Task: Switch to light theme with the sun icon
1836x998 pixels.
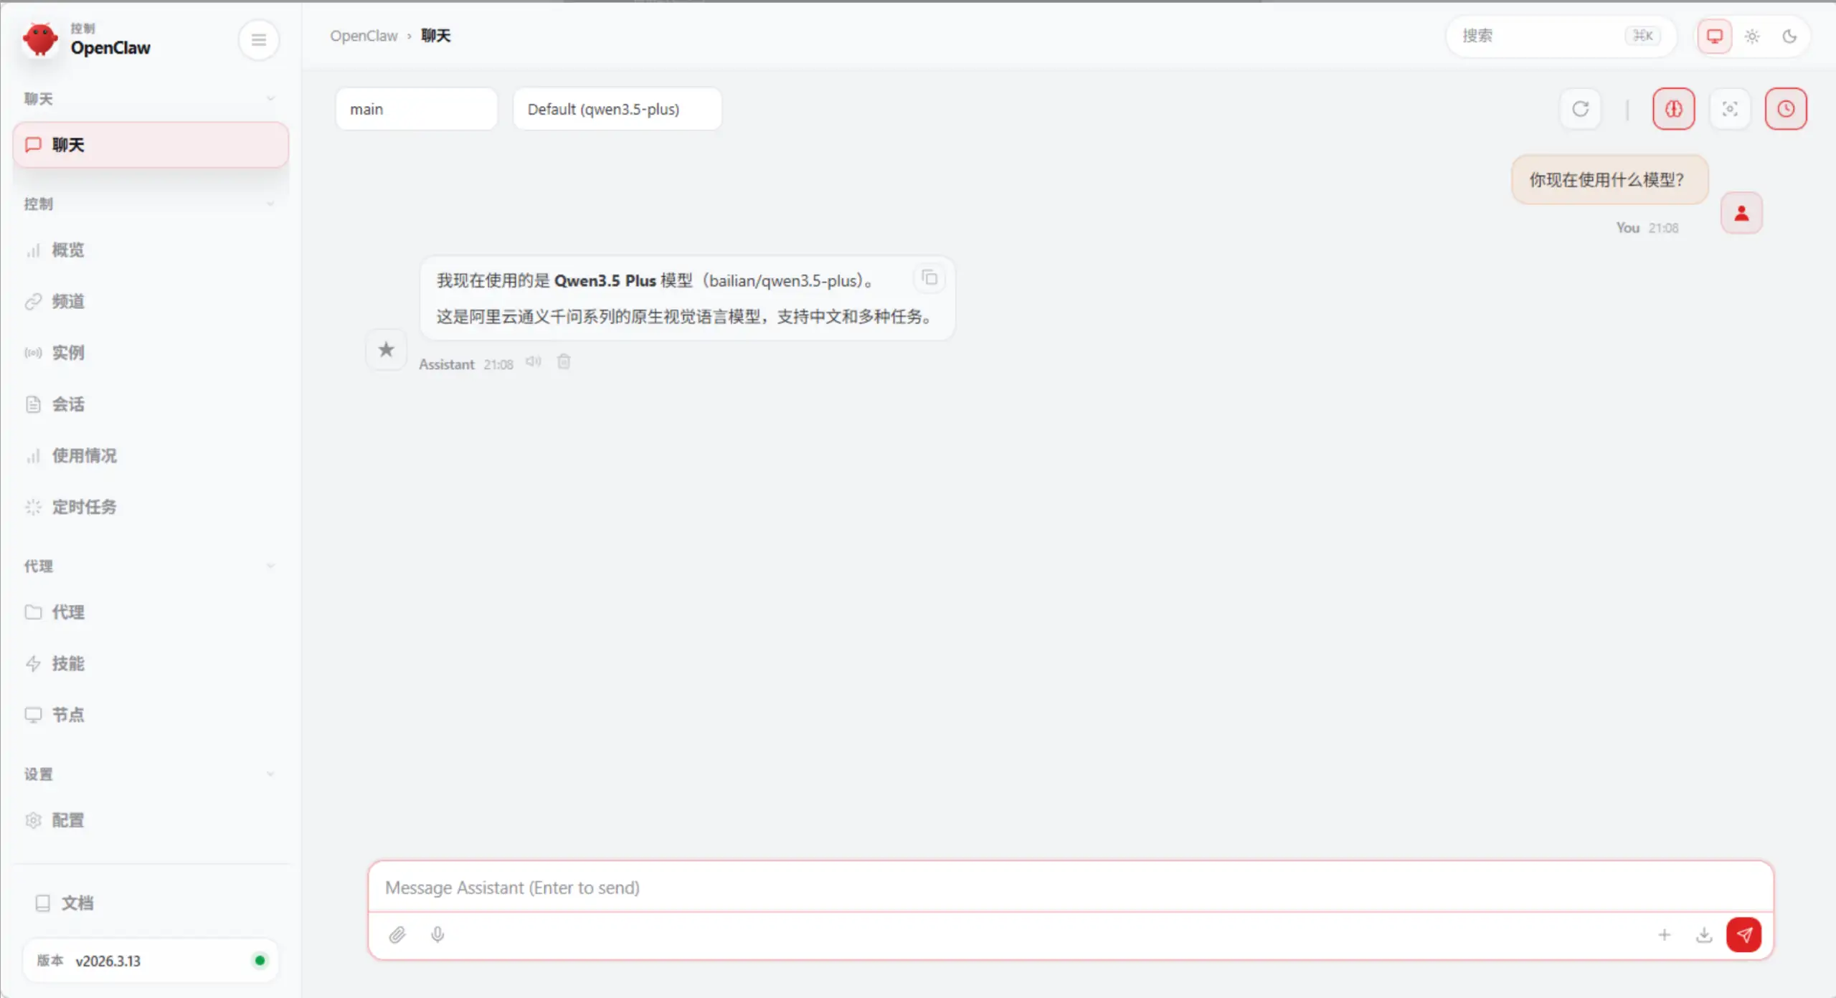Action: (x=1752, y=36)
